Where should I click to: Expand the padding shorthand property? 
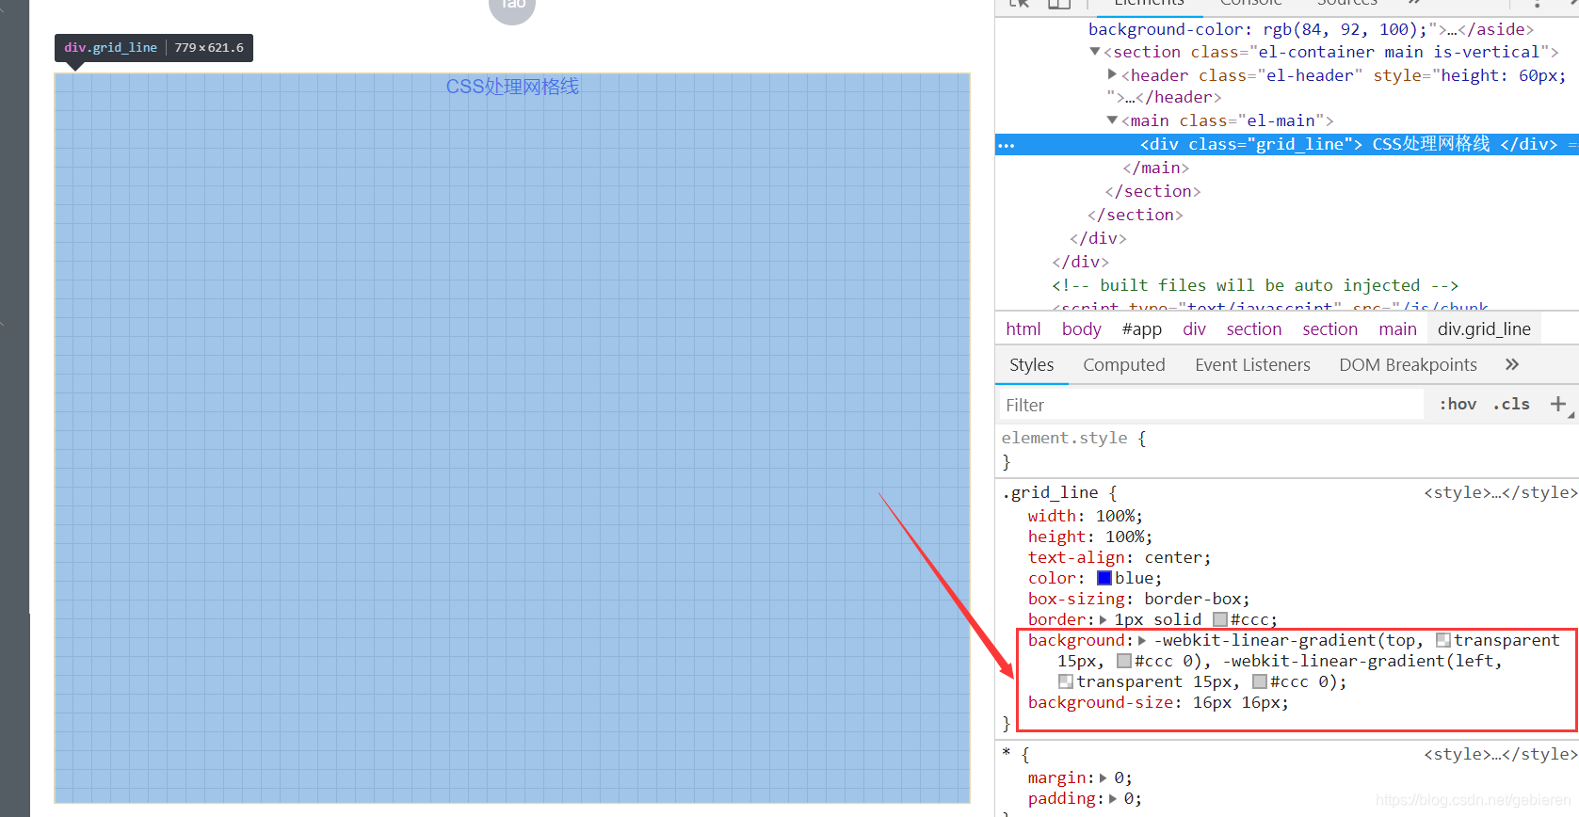pos(1112,798)
